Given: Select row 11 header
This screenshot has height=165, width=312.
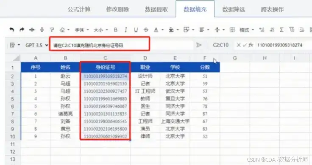Looking at the screenshot, I should [x=13, y=144].
